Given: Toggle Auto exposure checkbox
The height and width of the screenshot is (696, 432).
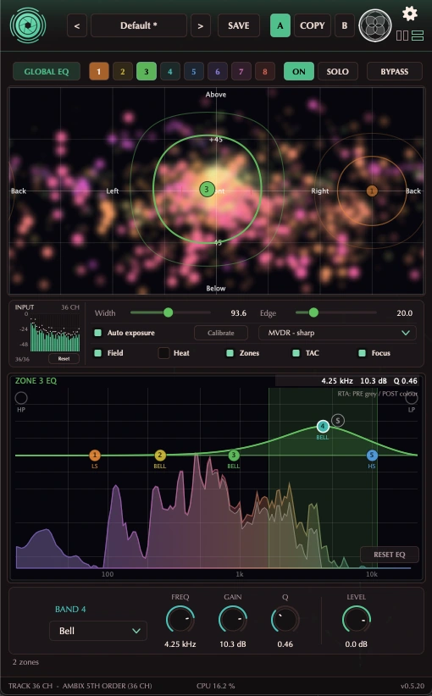Looking at the screenshot, I should pyautogui.click(x=97, y=333).
